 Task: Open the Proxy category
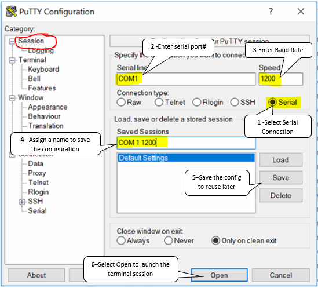click(37, 173)
